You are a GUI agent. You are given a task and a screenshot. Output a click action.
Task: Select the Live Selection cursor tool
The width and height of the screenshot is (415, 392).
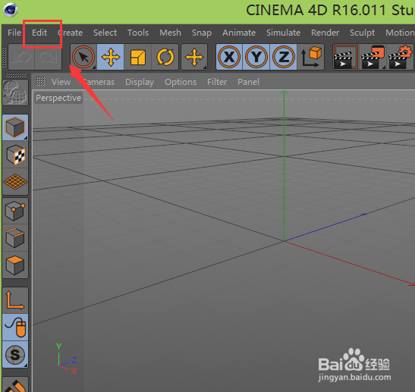pyautogui.click(x=83, y=57)
